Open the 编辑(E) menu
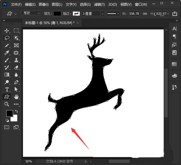The height and width of the screenshot is (165, 181). (x=30, y=5)
